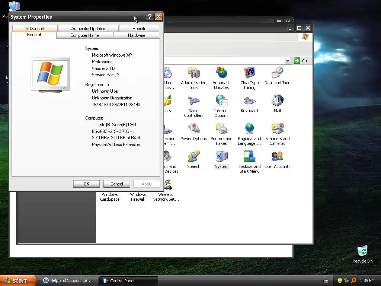Image resolution: width=381 pixels, height=286 pixels.
Task: Open Internet Options icon
Action: [x=221, y=106]
